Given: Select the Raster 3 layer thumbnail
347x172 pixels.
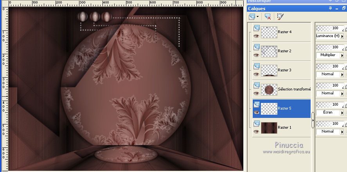Looking at the screenshot, I should coord(269,70).
